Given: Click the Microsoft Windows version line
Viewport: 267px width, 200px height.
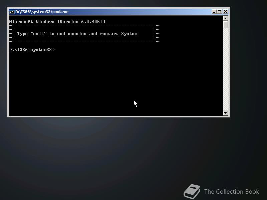Looking at the screenshot, I should tap(57, 22).
